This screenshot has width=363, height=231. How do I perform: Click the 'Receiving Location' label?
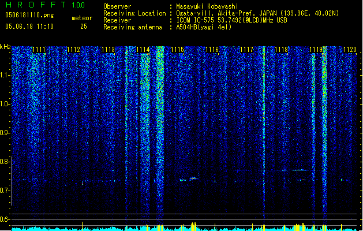pyautogui.click(x=134, y=13)
